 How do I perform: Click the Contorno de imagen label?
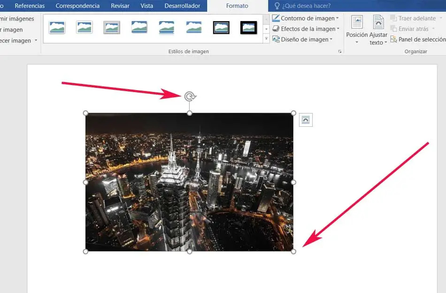(x=308, y=18)
